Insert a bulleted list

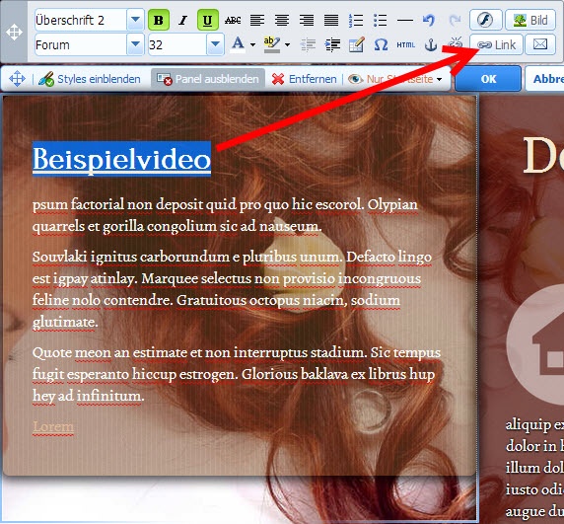pos(380,20)
